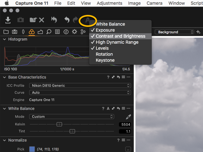This screenshot has width=203, height=152.
Task: Open the Color tool tab
Action: [31, 32]
